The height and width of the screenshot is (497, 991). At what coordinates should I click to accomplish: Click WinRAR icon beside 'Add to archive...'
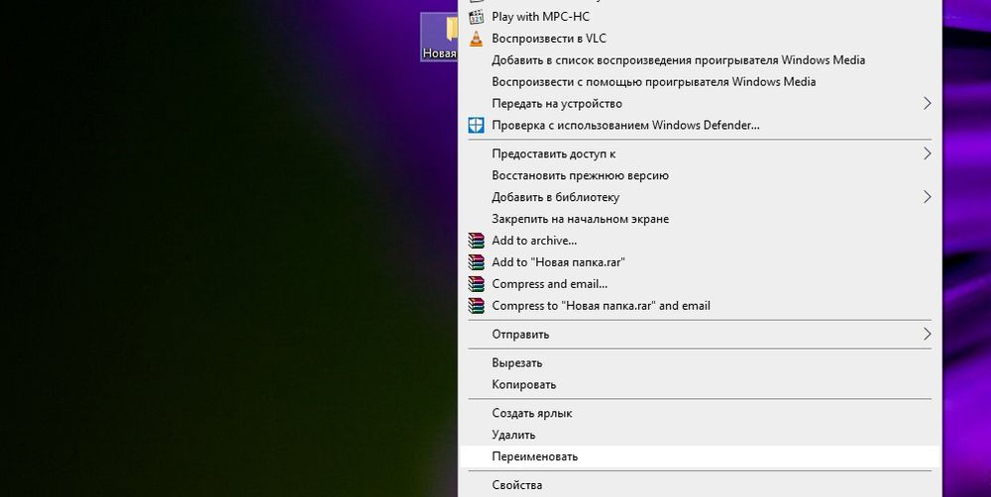click(476, 241)
